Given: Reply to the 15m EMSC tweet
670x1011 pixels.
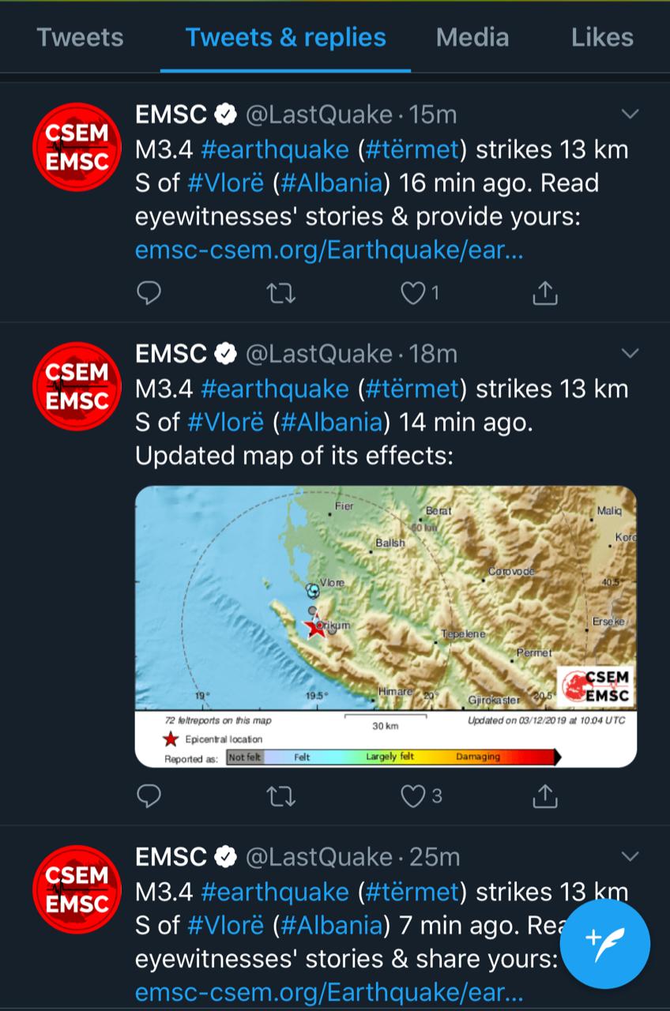Looking at the screenshot, I should (x=149, y=293).
